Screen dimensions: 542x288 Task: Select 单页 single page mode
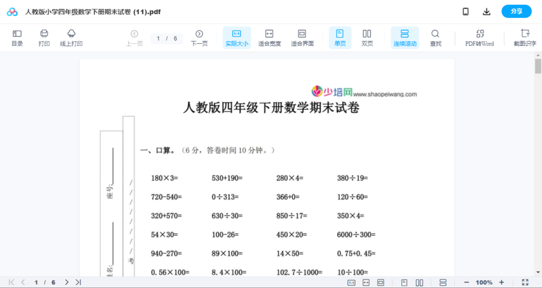pyautogui.click(x=340, y=37)
